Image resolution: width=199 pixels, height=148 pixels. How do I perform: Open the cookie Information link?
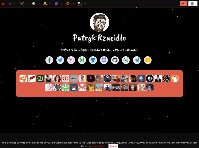click(99, 146)
